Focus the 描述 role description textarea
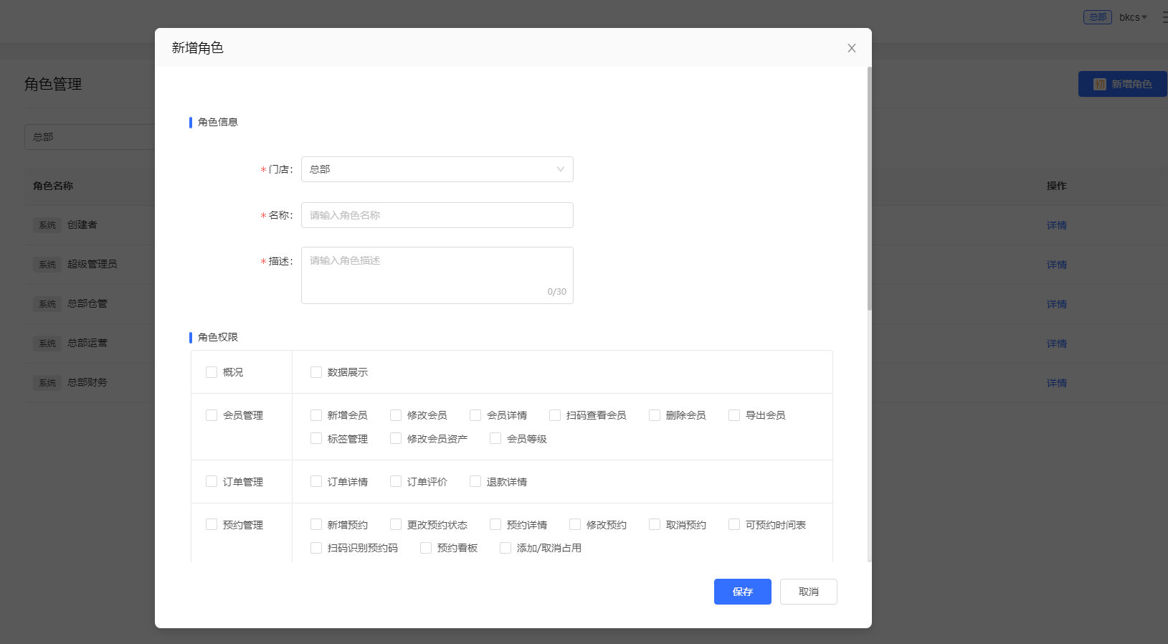The width and height of the screenshot is (1168, 644). [x=437, y=275]
